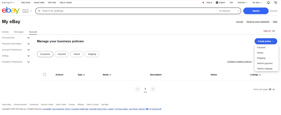Click the AdChoice info icon

(x=160, y=109)
